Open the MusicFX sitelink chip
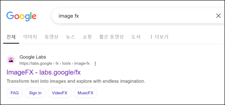The width and height of the screenshot is (225, 105). coord(85,93)
